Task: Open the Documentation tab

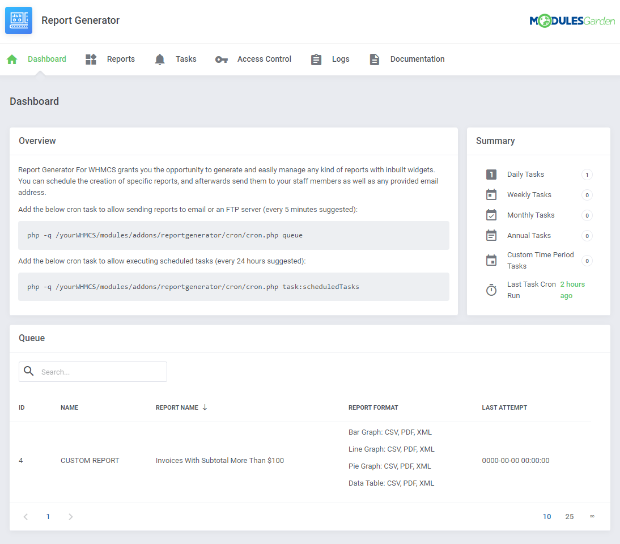Action: [x=417, y=59]
